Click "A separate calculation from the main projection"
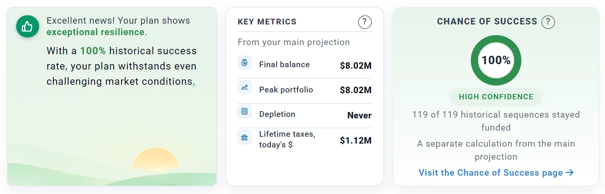The height and width of the screenshot is (194, 605). (496, 150)
